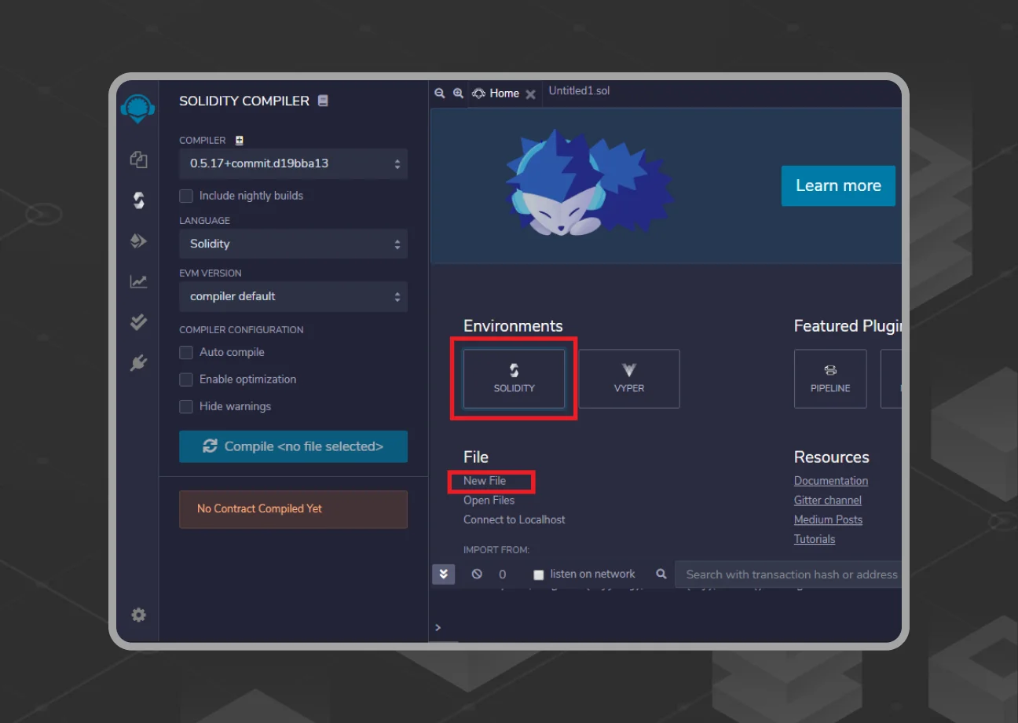Viewport: 1018px width, 723px height.
Task: Open the Plugin Manager plug icon
Action: [138, 362]
